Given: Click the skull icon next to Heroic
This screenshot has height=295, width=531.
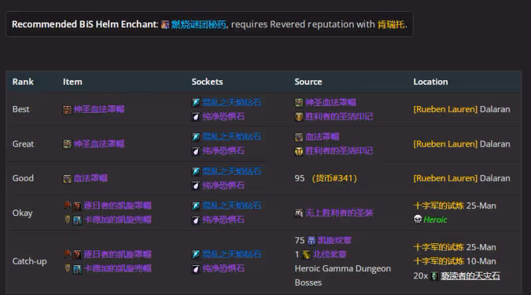Looking at the screenshot, I should 417,219.
